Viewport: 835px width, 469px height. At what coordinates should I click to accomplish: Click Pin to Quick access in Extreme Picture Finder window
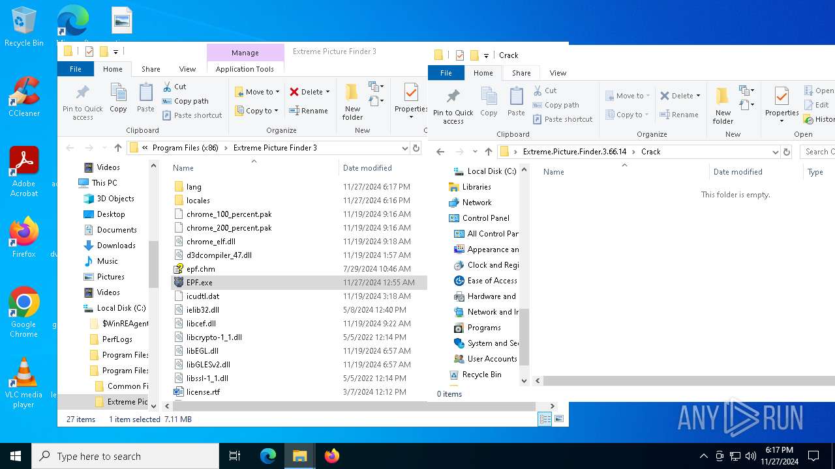pyautogui.click(x=83, y=103)
